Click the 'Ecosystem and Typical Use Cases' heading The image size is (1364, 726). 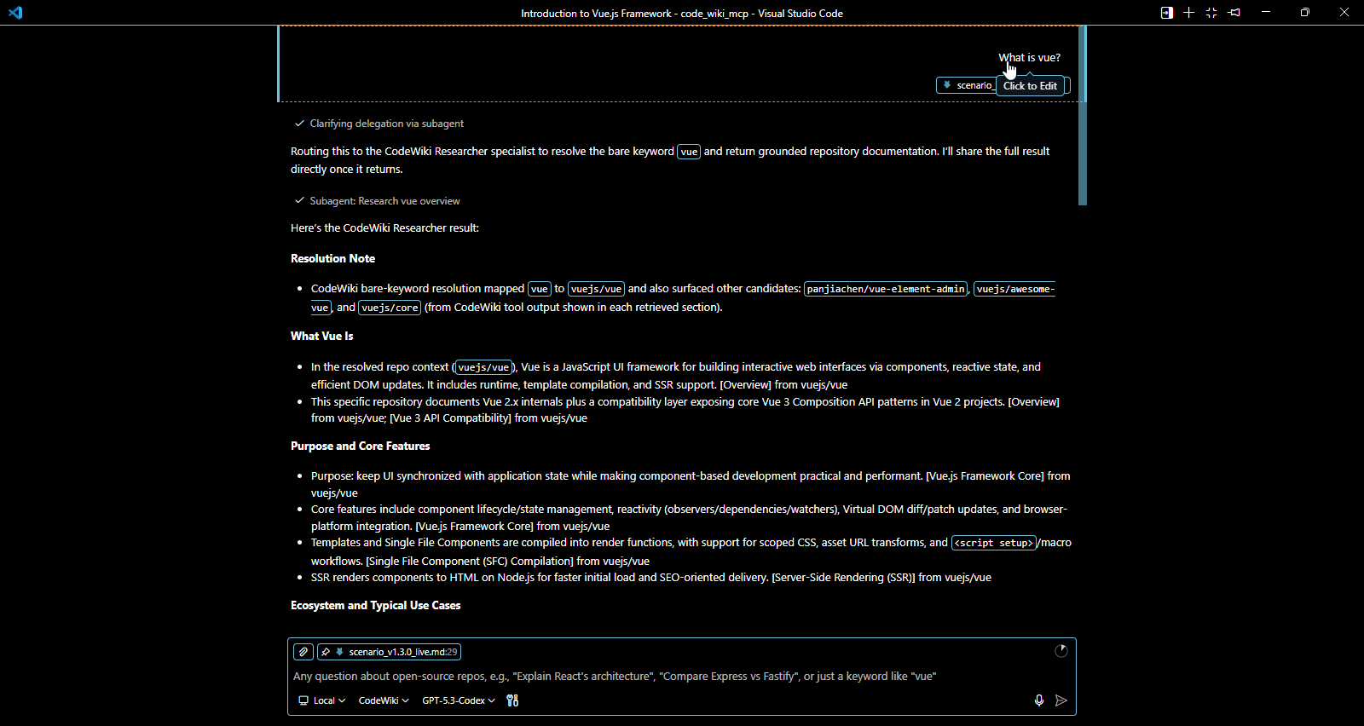(x=375, y=605)
